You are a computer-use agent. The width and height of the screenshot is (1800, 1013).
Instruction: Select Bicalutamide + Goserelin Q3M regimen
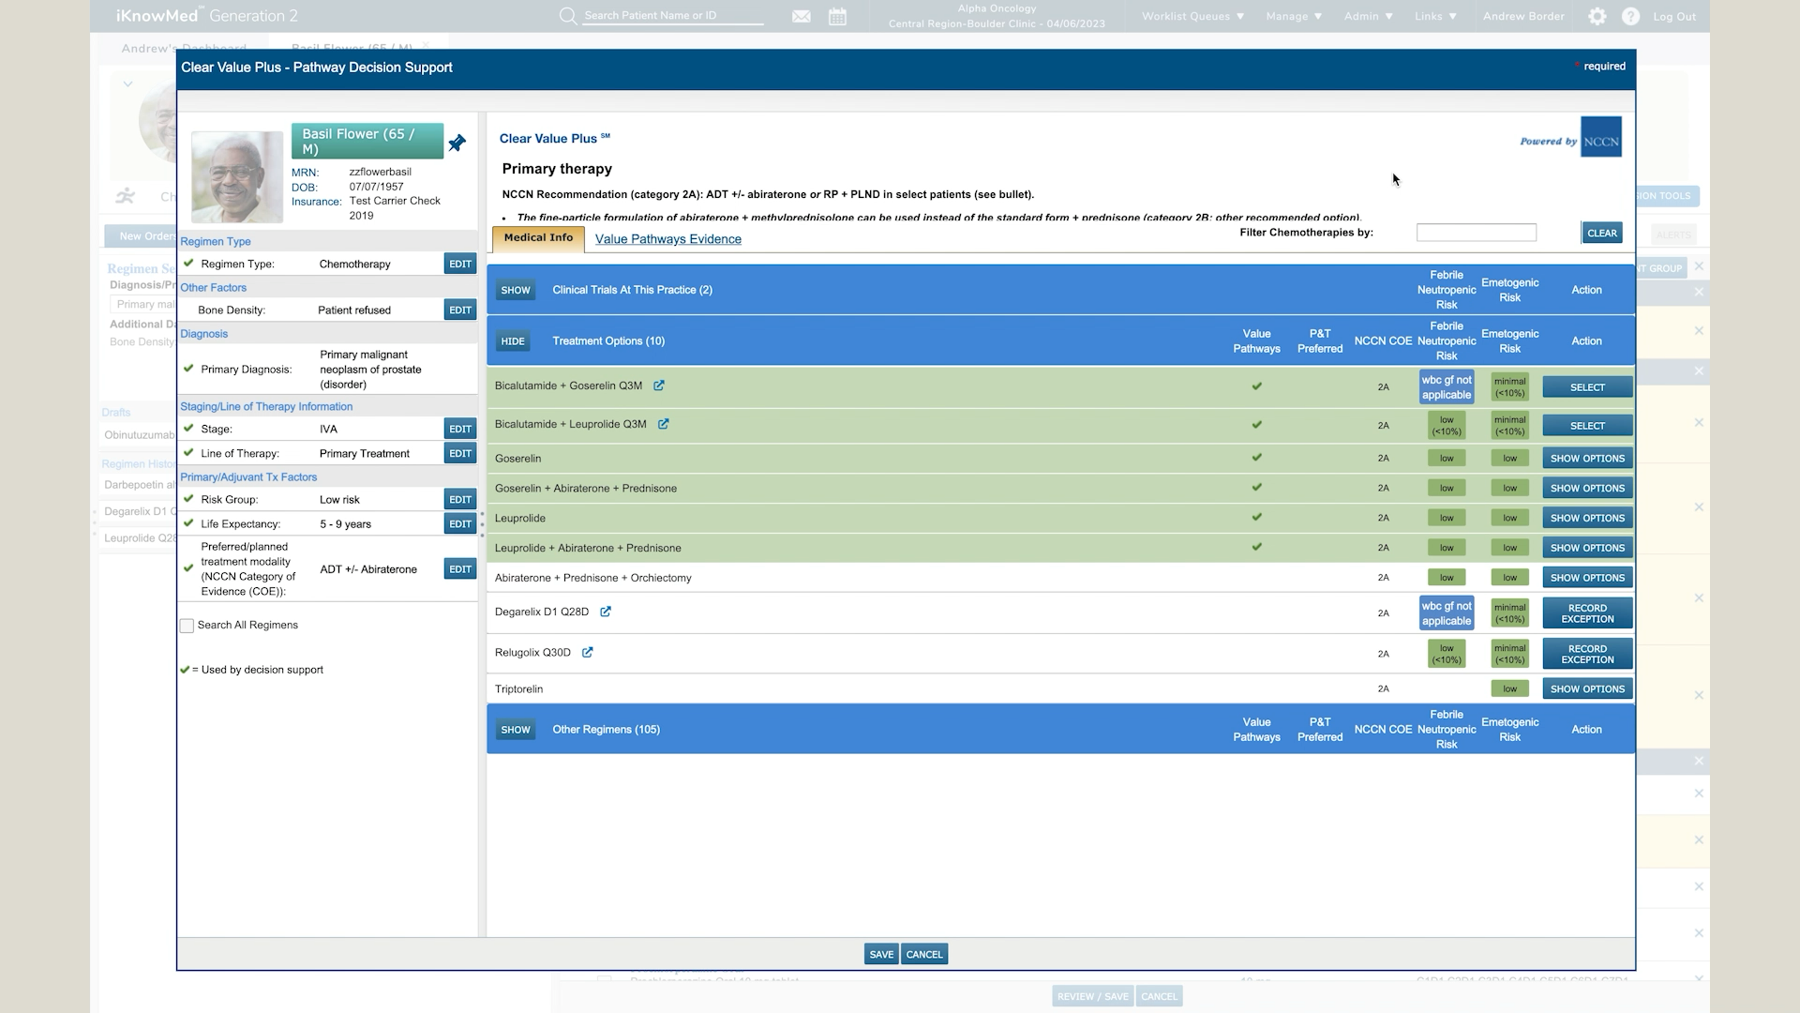(1587, 387)
